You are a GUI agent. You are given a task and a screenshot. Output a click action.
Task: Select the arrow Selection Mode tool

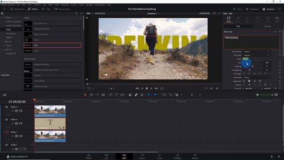pyautogui.click(x=85, y=95)
